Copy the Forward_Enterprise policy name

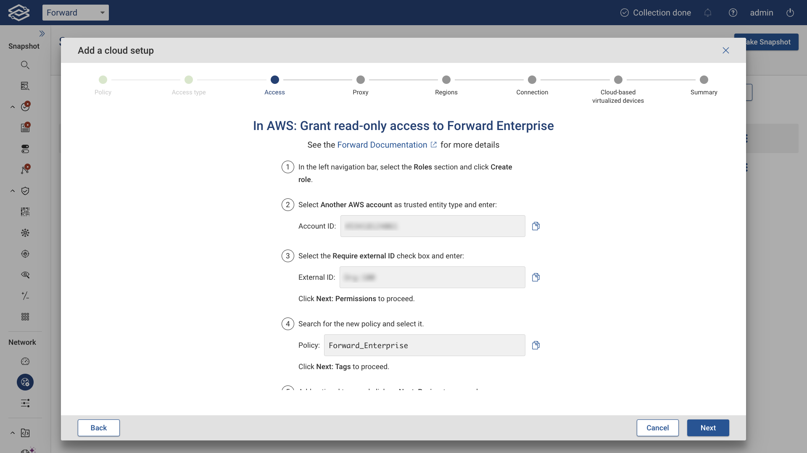point(536,345)
